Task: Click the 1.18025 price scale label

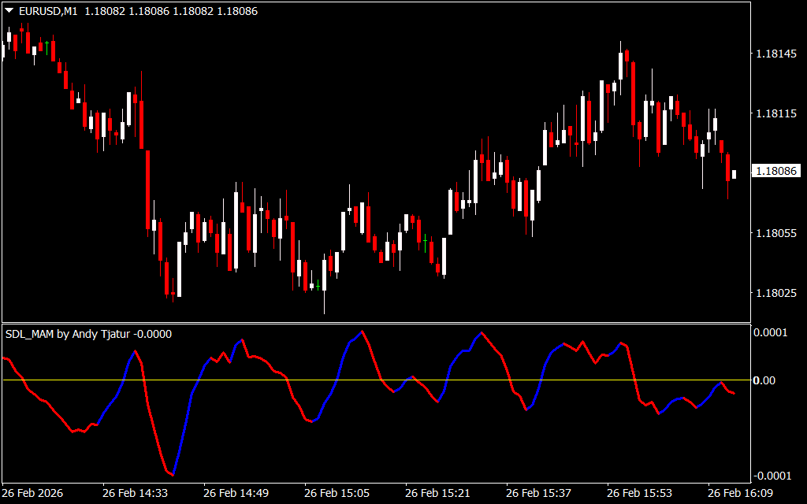Action: point(775,293)
